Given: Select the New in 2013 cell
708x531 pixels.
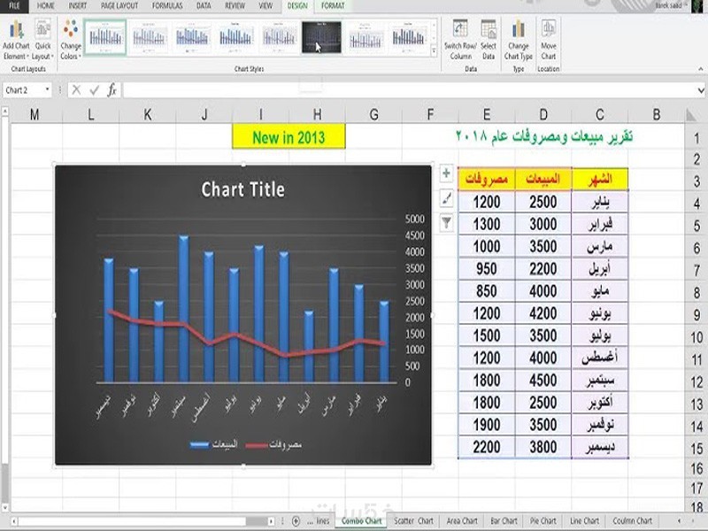Looking at the screenshot, I should 289,137.
